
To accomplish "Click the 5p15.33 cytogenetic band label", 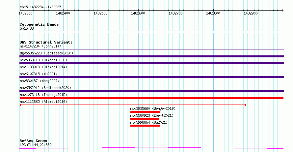I will click(27, 28).
